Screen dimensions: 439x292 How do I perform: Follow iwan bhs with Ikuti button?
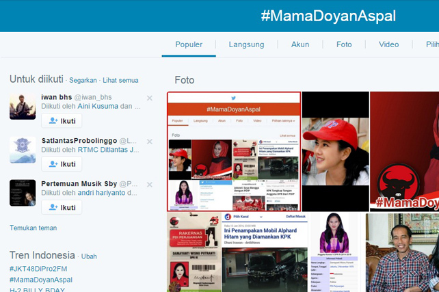coord(62,120)
